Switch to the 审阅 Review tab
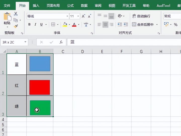 click(x=98, y=6)
